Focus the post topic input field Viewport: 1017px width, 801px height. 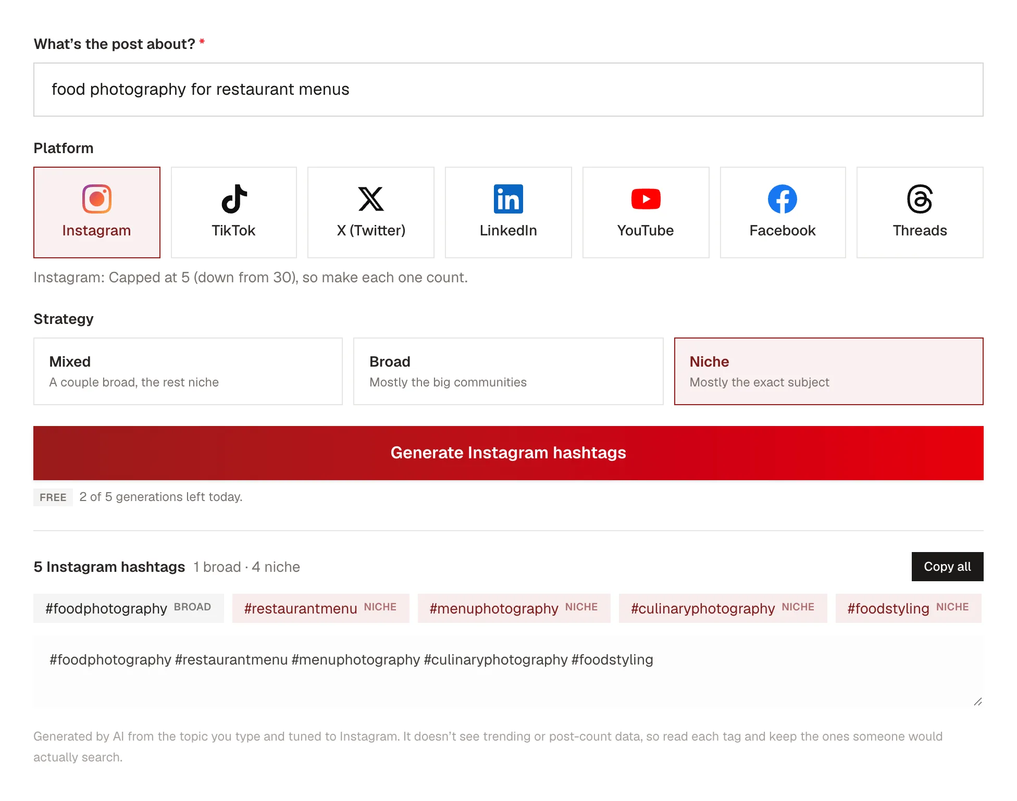pyautogui.click(x=508, y=90)
